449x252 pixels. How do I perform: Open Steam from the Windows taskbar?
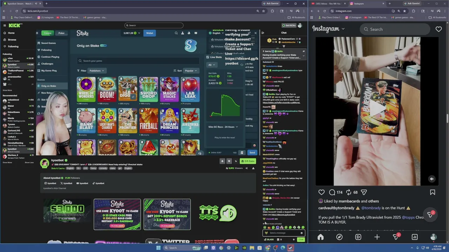290,248
